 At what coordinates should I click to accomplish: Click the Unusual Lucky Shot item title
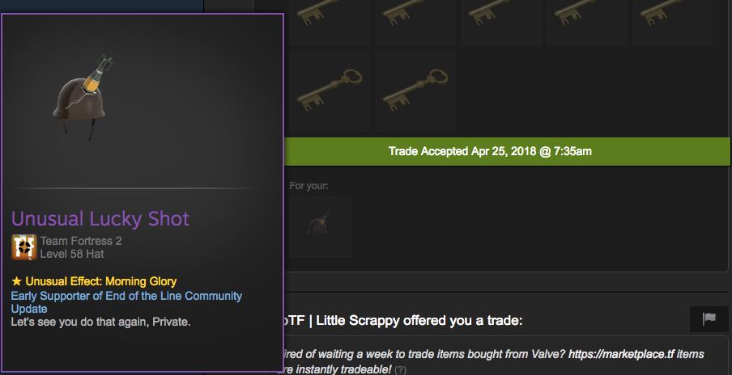tap(100, 218)
